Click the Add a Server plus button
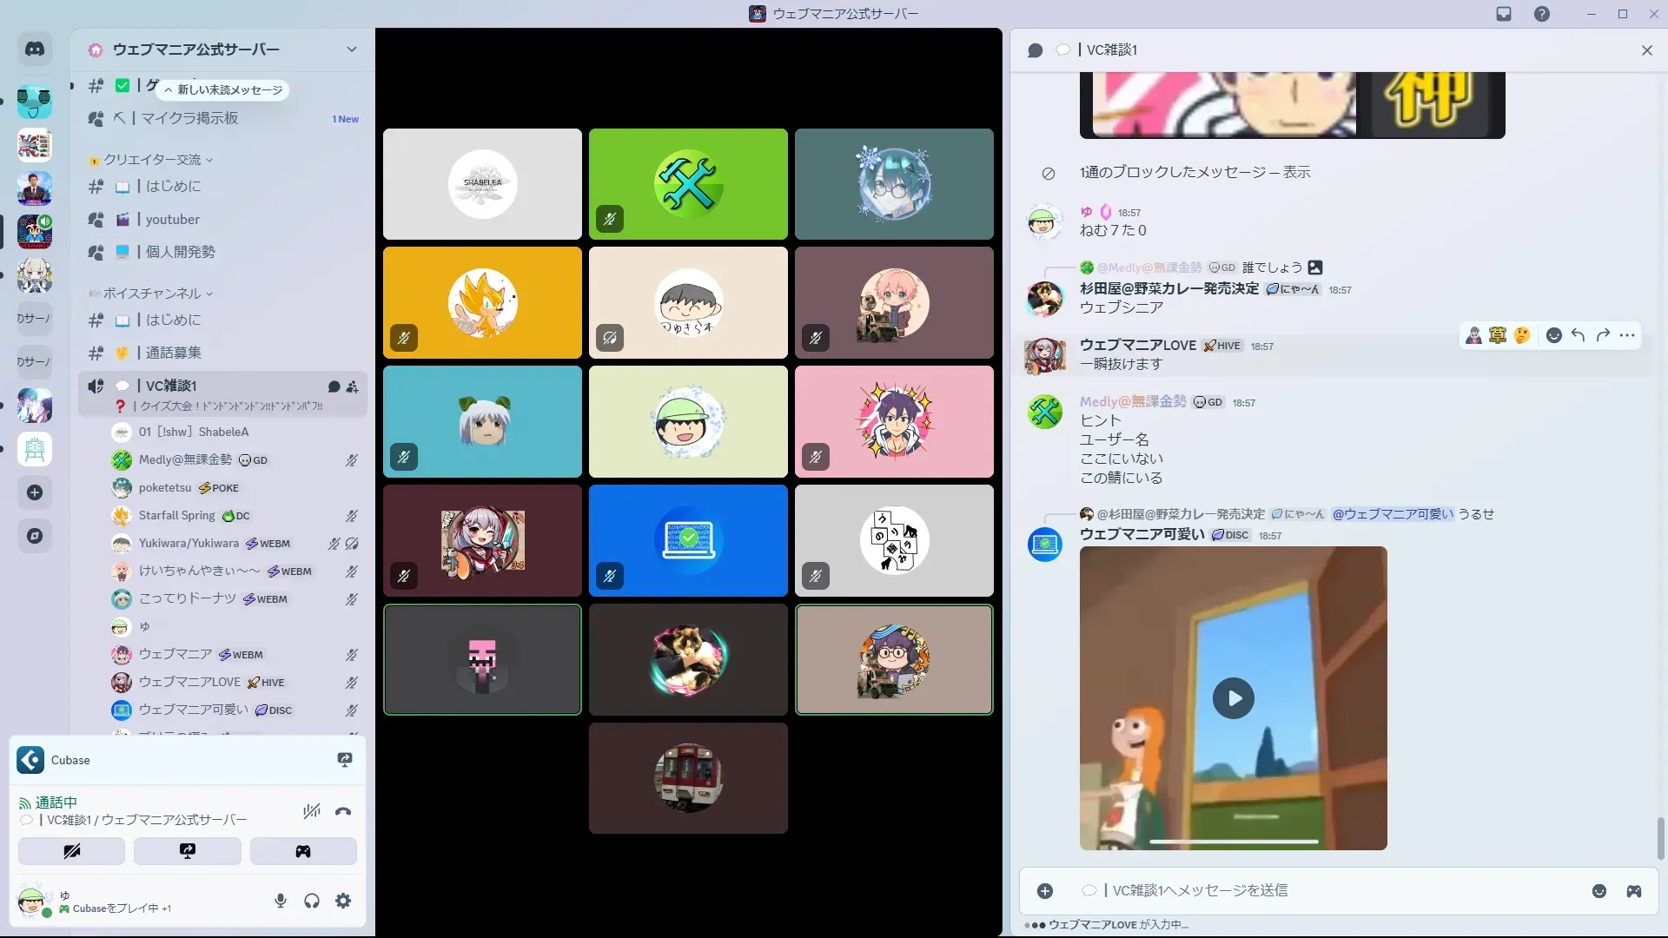 click(x=35, y=492)
